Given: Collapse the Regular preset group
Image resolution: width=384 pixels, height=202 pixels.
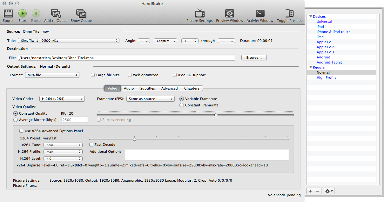Looking at the screenshot, I should [x=311, y=67].
